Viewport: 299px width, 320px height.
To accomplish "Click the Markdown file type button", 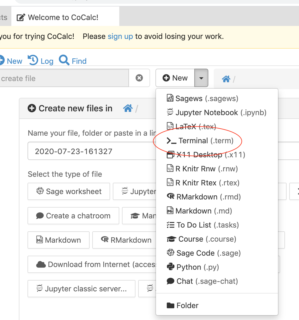I will click(59, 240).
